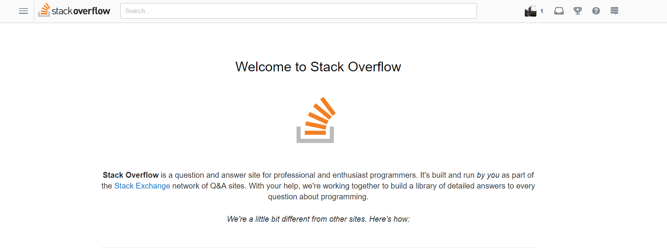Open the Stack Exchange site switcher icon
667x251 pixels.
[x=614, y=11]
